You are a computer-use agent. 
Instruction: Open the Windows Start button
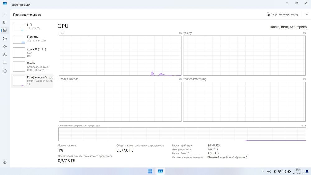click(150, 171)
